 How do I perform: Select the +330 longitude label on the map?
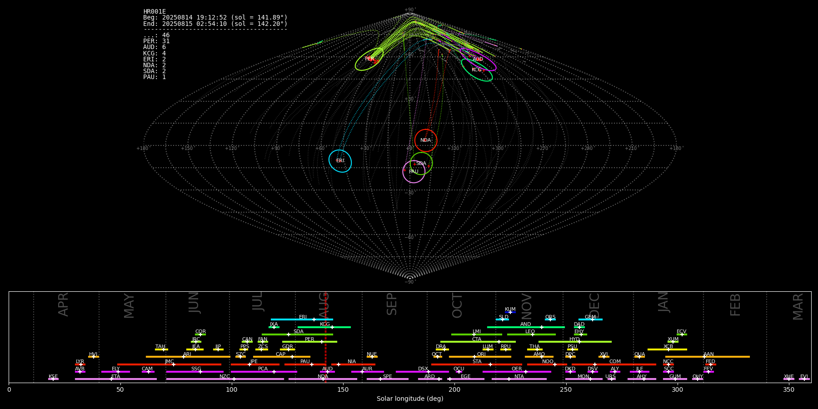453,148
